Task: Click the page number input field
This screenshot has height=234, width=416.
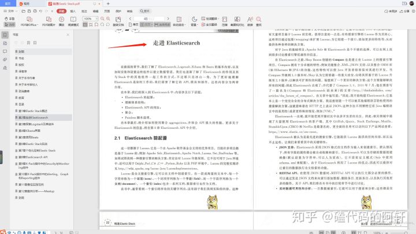Action: pos(149,18)
